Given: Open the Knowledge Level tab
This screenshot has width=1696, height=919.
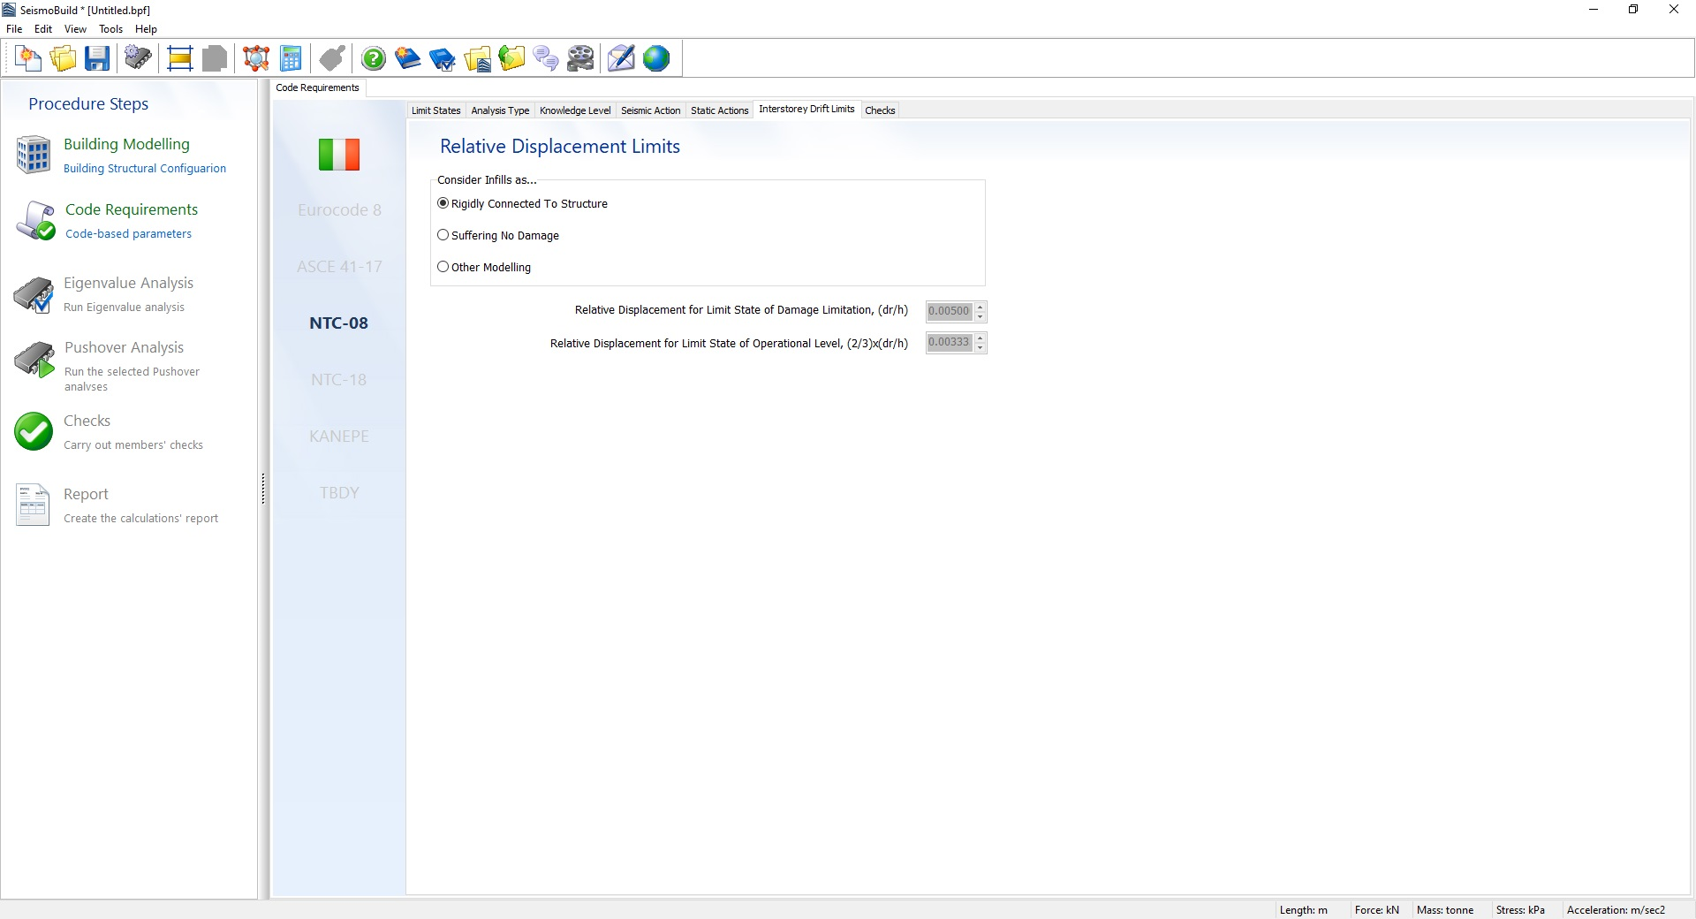Looking at the screenshot, I should (575, 110).
